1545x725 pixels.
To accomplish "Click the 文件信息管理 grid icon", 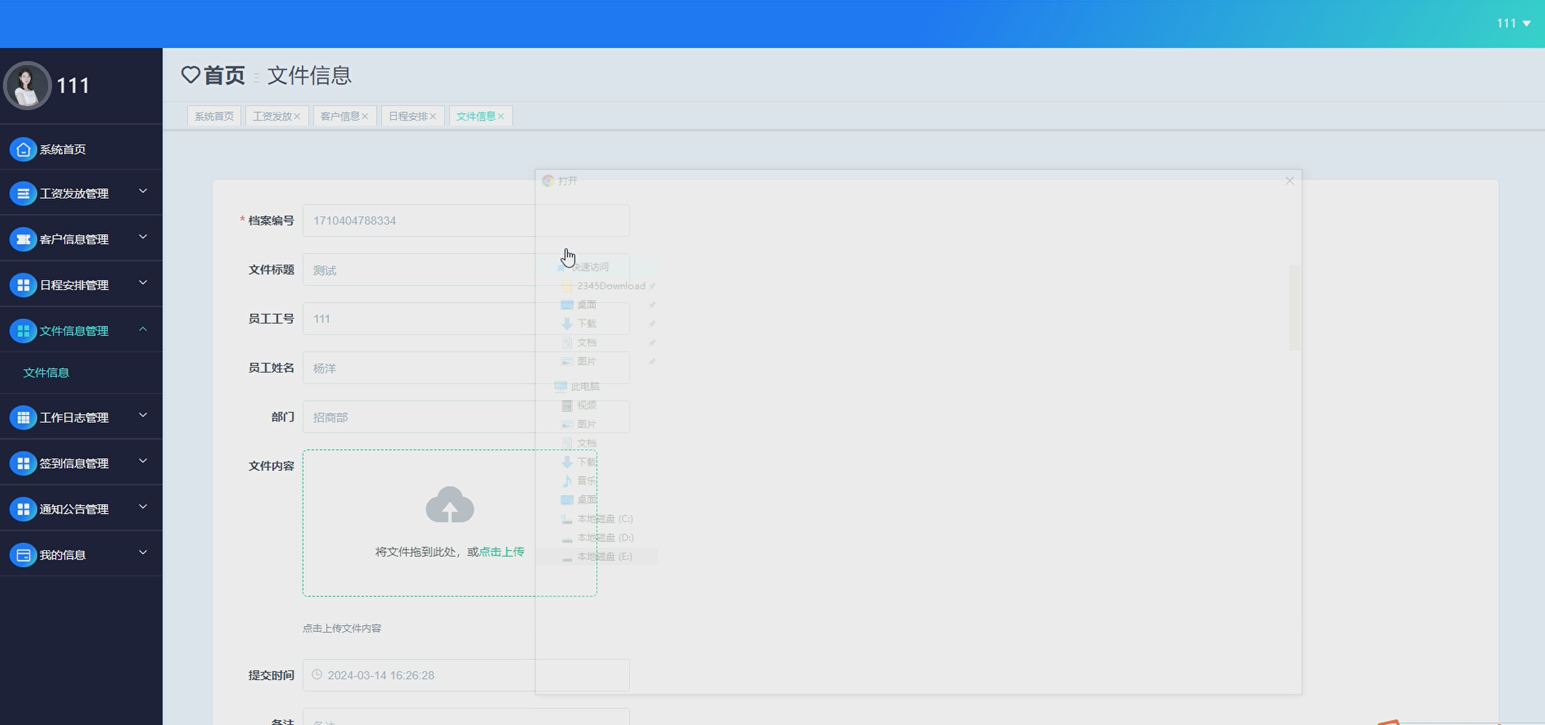I will pos(24,331).
